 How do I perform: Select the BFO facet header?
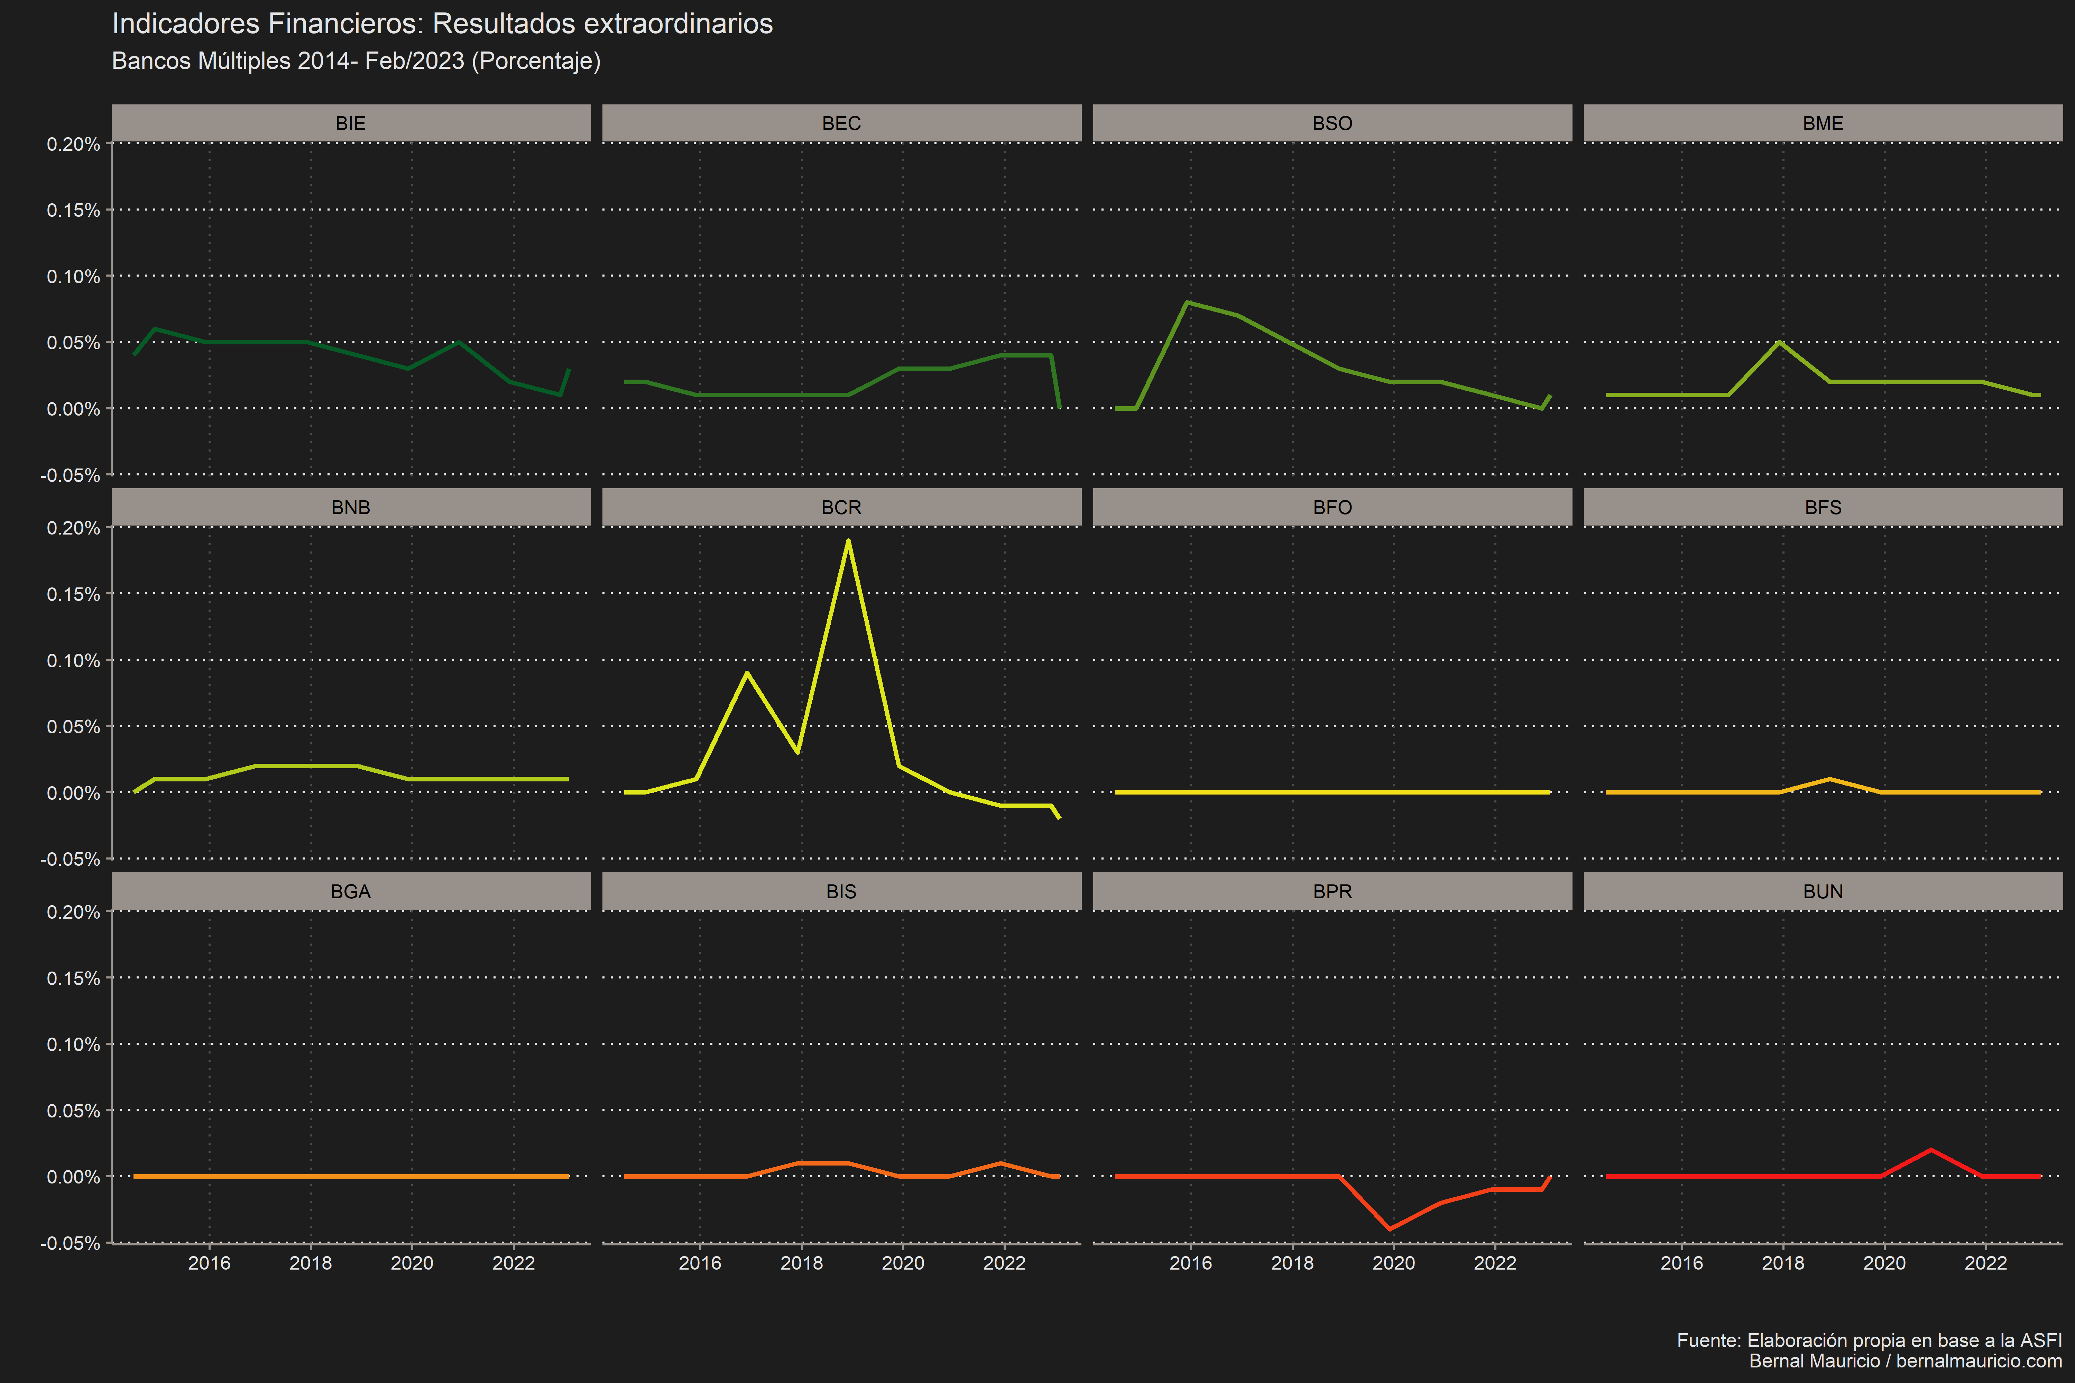[1332, 507]
